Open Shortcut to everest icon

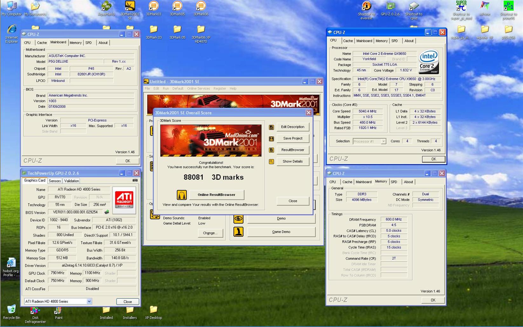pyautogui.click(x=366, y=10)
